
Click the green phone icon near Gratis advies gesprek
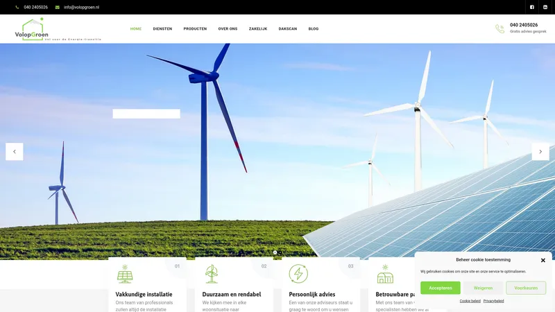[x=499, y=28]
